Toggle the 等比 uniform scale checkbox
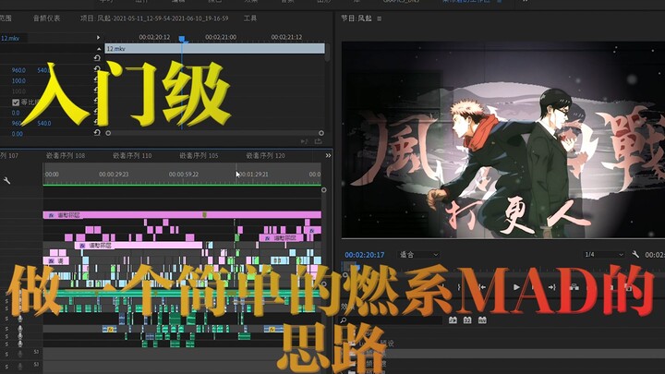Image resolution: width=665 pixels, height=374 pixels. [16, 103]
